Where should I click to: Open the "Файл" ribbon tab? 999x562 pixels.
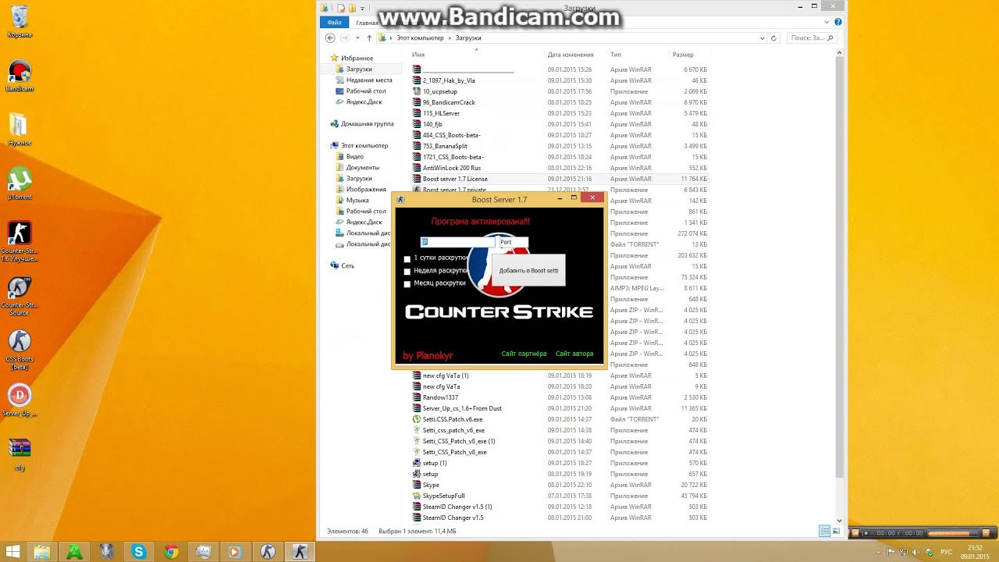coord(335,23)
